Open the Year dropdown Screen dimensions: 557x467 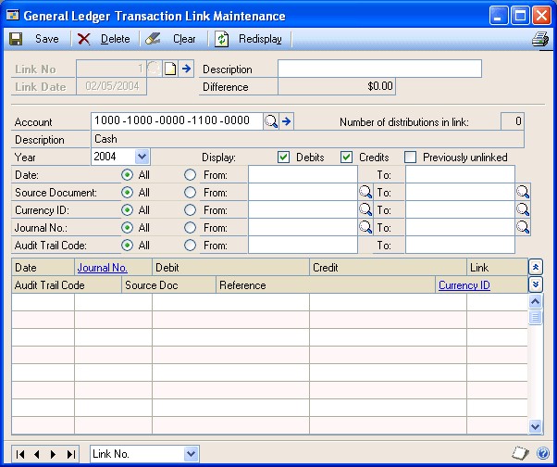click(x=142, y=157)
